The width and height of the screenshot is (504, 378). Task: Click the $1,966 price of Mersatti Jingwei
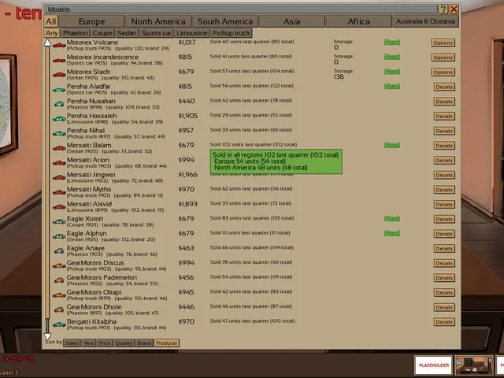pyautogui.click(x=188, y=175)
